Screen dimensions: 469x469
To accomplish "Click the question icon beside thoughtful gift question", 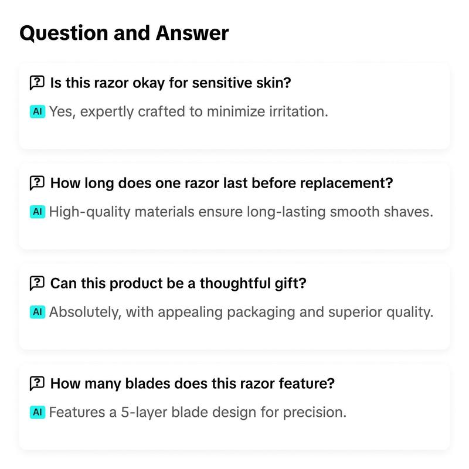I will point(37,283).
